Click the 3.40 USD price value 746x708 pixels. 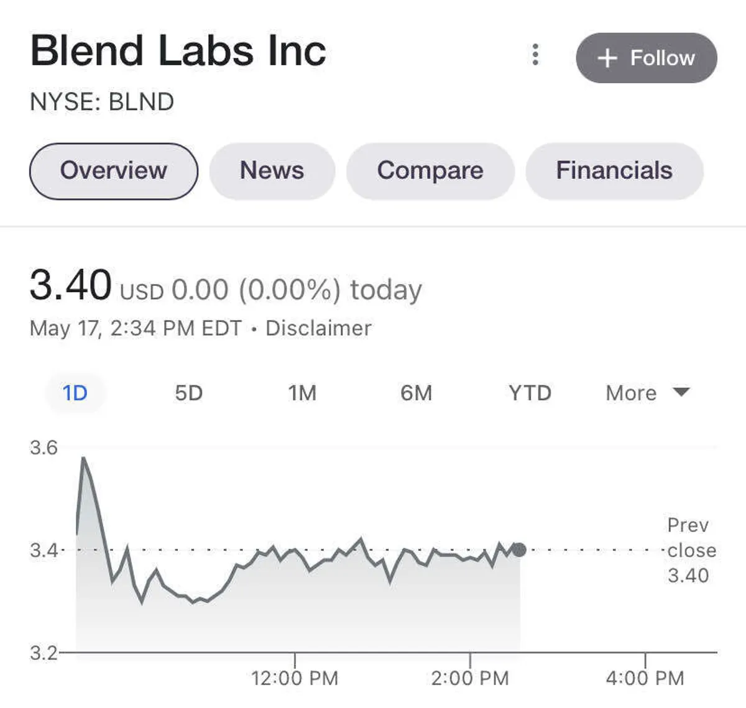coord(71,286)
